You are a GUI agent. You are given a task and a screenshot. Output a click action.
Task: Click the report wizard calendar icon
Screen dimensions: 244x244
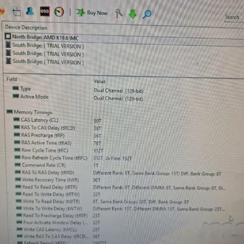click(16, 11)
